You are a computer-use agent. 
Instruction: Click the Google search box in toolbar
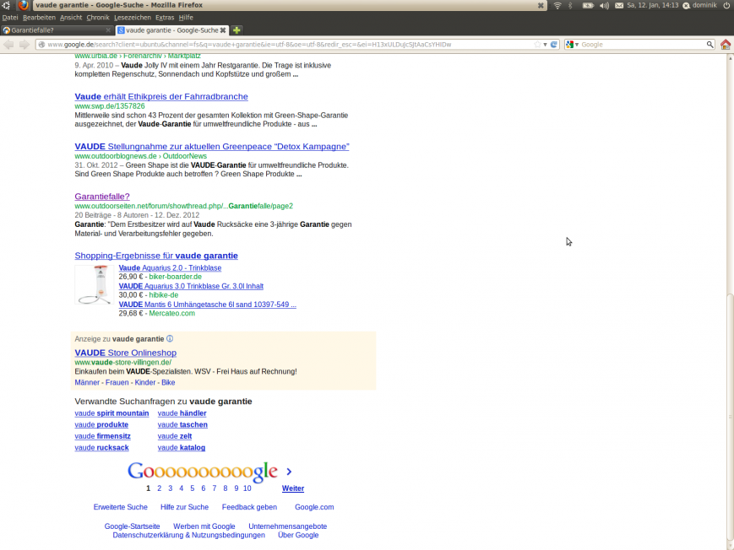[642, 45]
